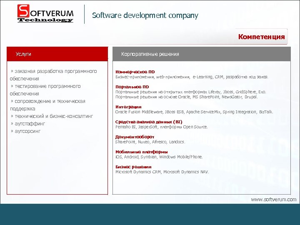This screenshot has height=225, width=300.
Task: Click the SharePoint, Nuxeo, Alfresco line
Action: 150,142
